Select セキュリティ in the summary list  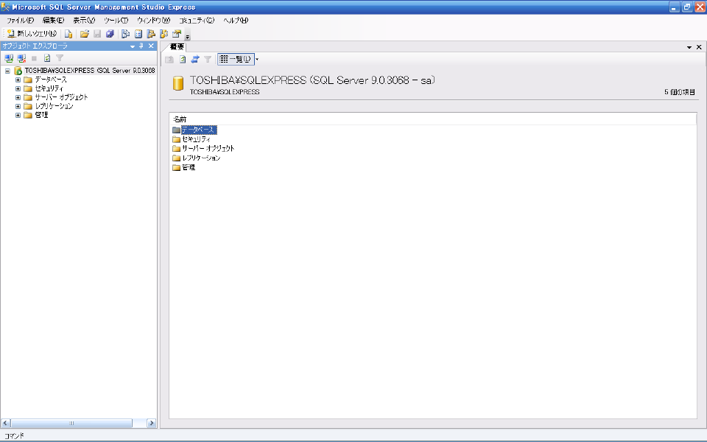pyautogui.click(x=196, y=139)
